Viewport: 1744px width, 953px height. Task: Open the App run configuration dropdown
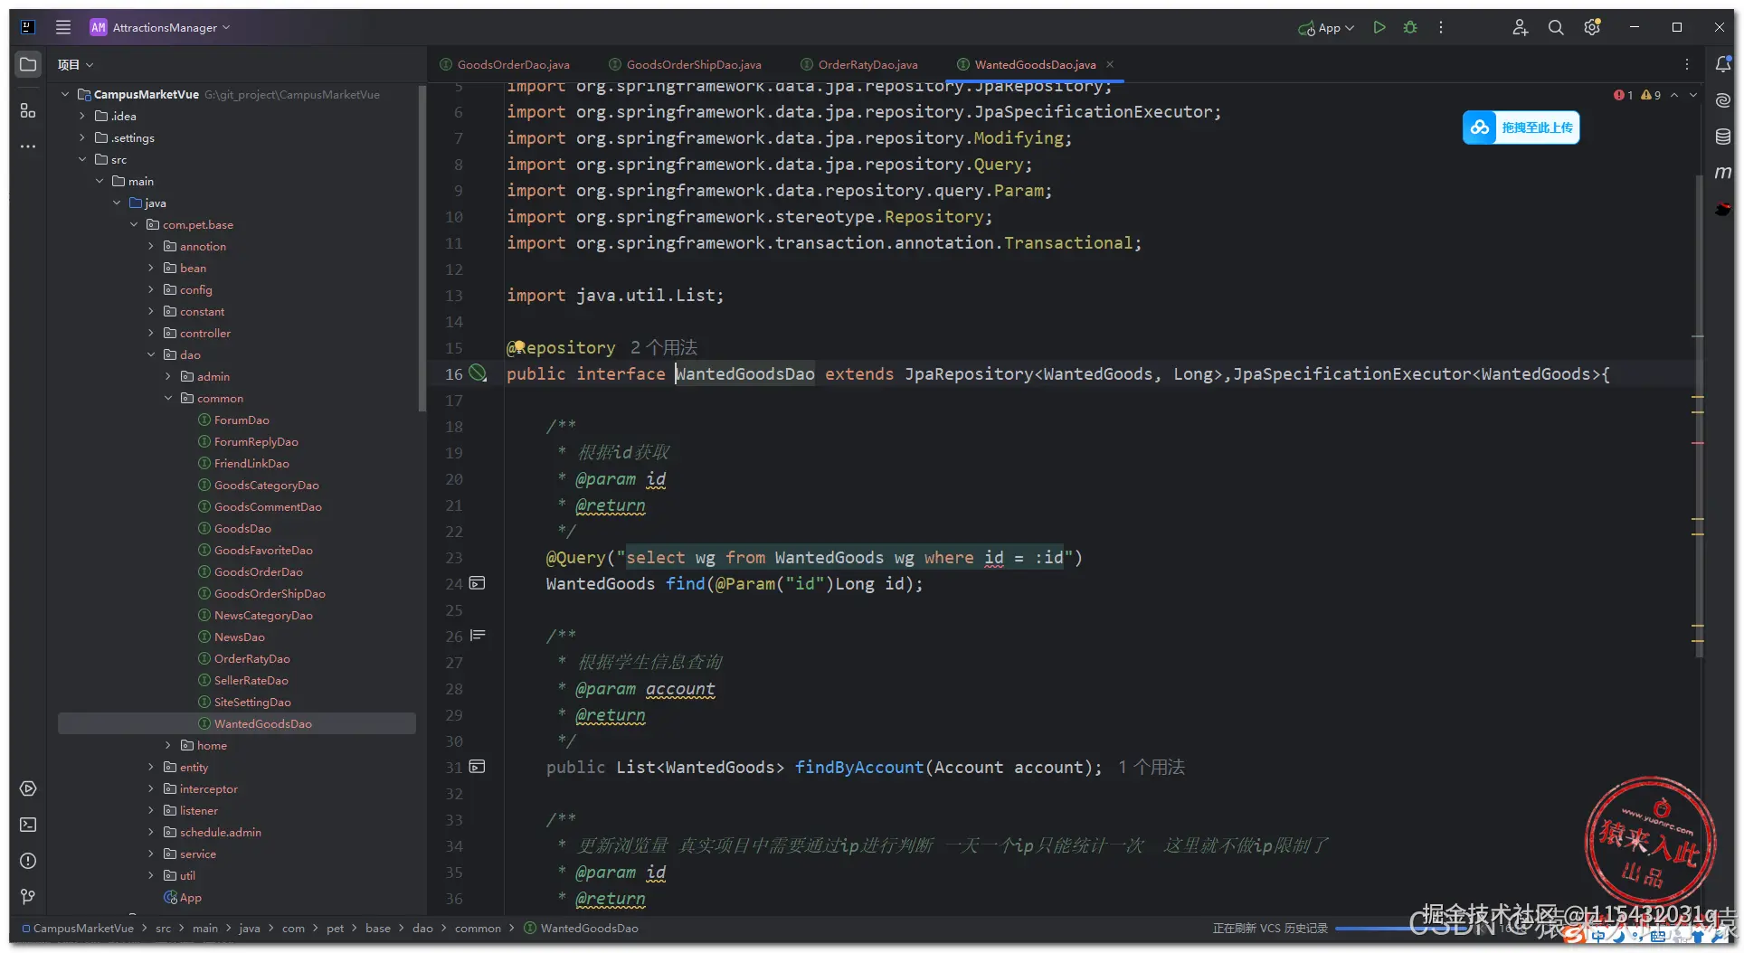coord(1326,27)
